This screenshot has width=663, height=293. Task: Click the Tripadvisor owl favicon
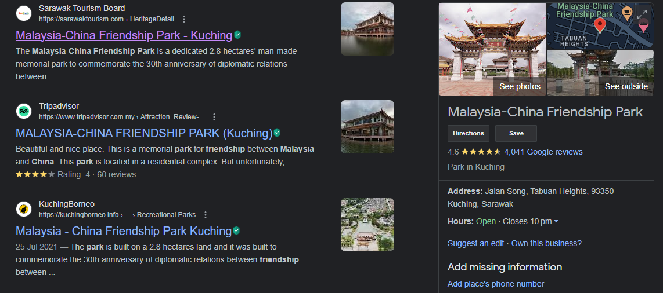tap(24, 111)
